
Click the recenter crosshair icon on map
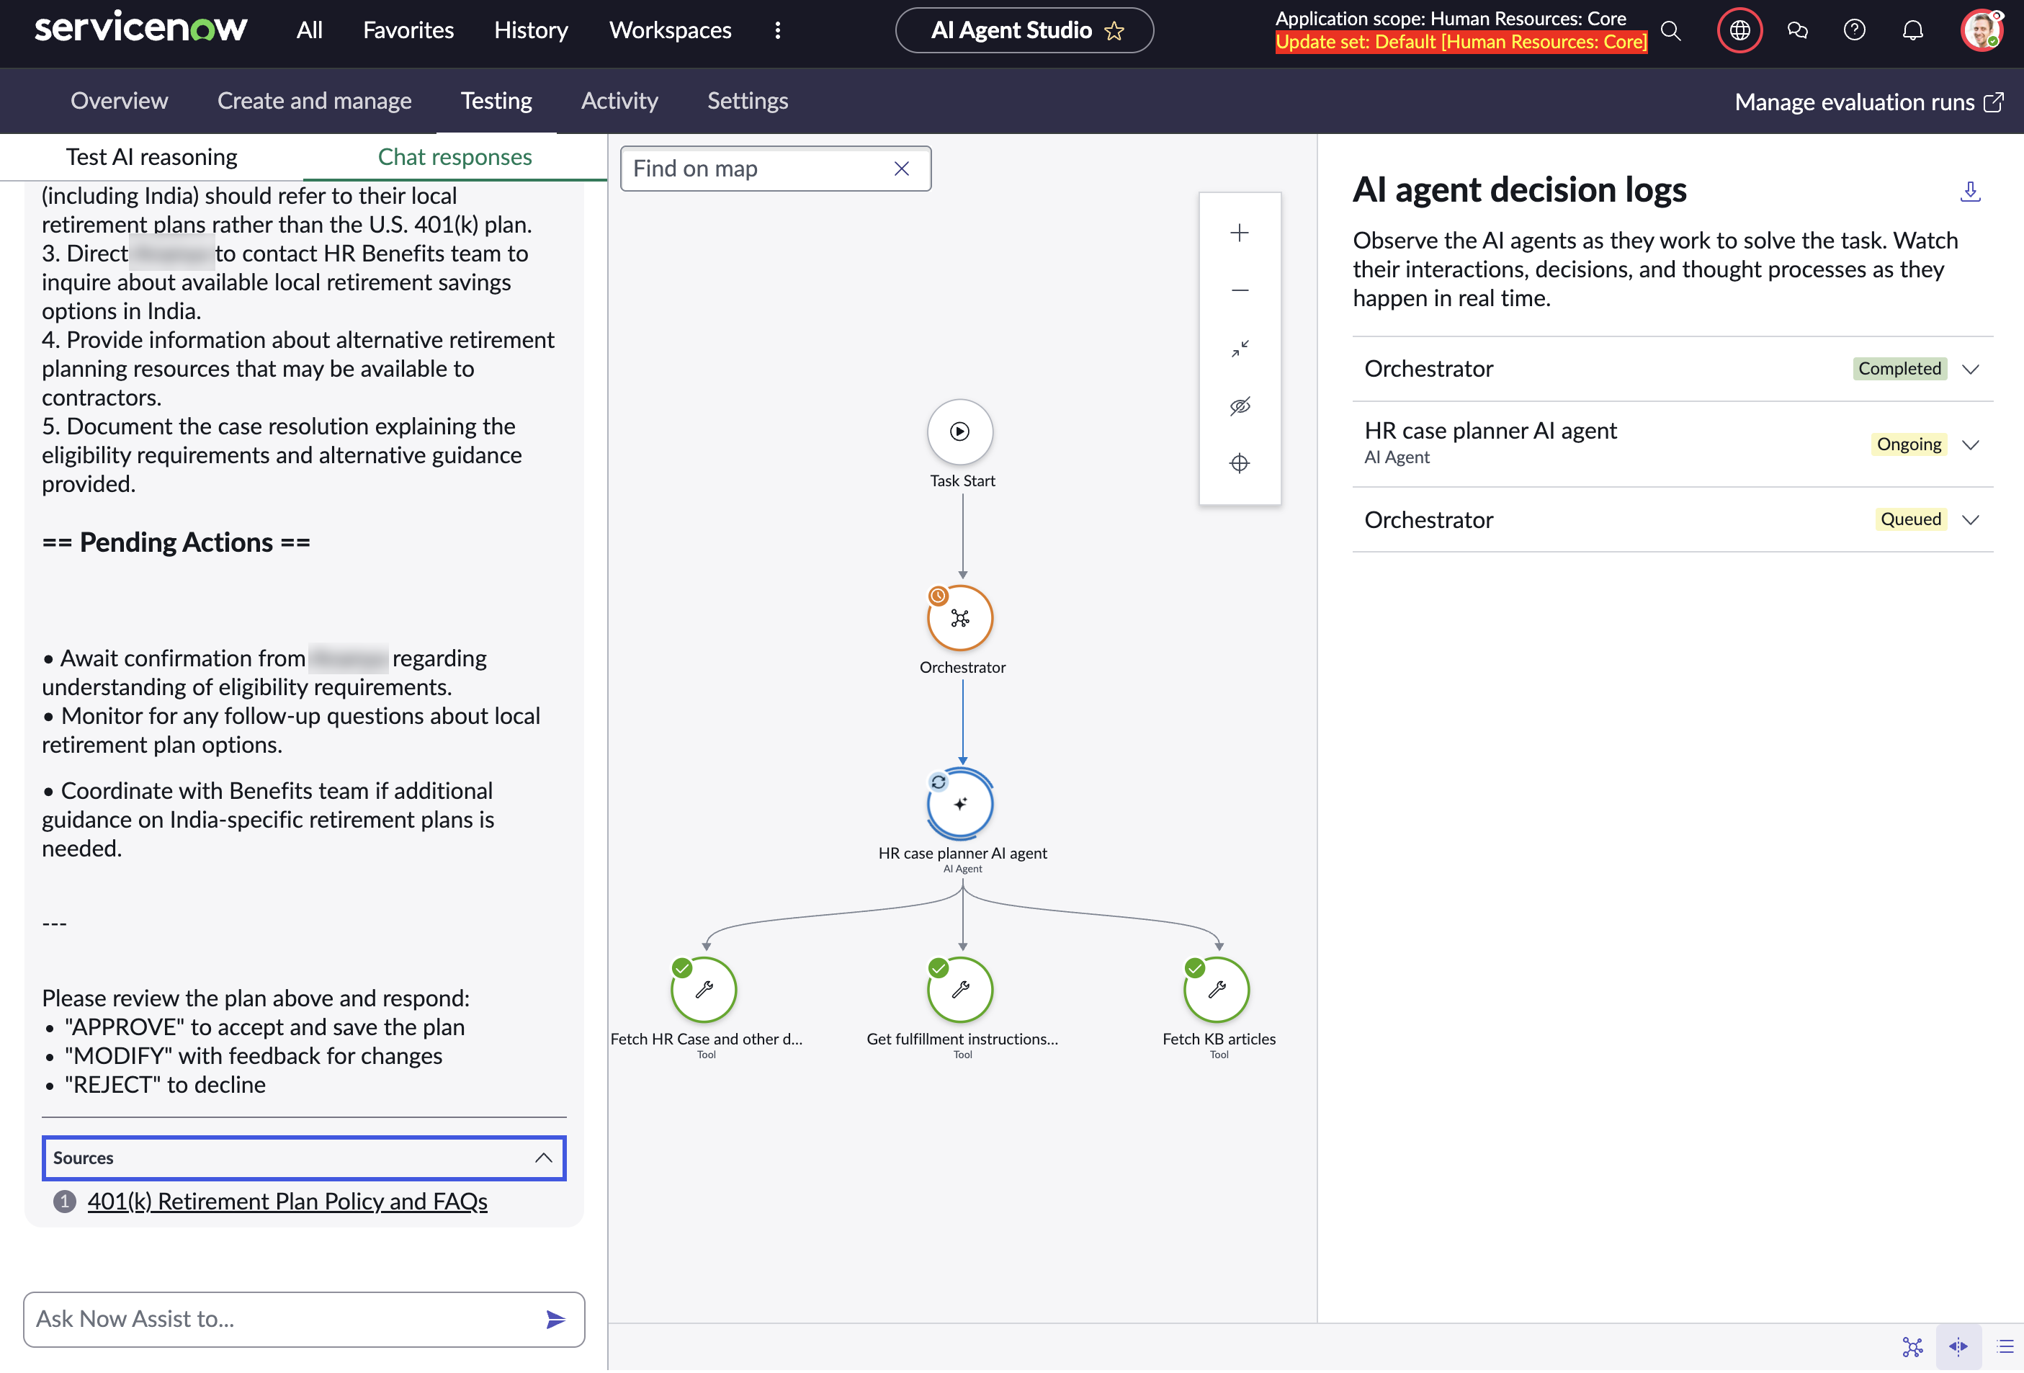click(x=1240, y=463)
